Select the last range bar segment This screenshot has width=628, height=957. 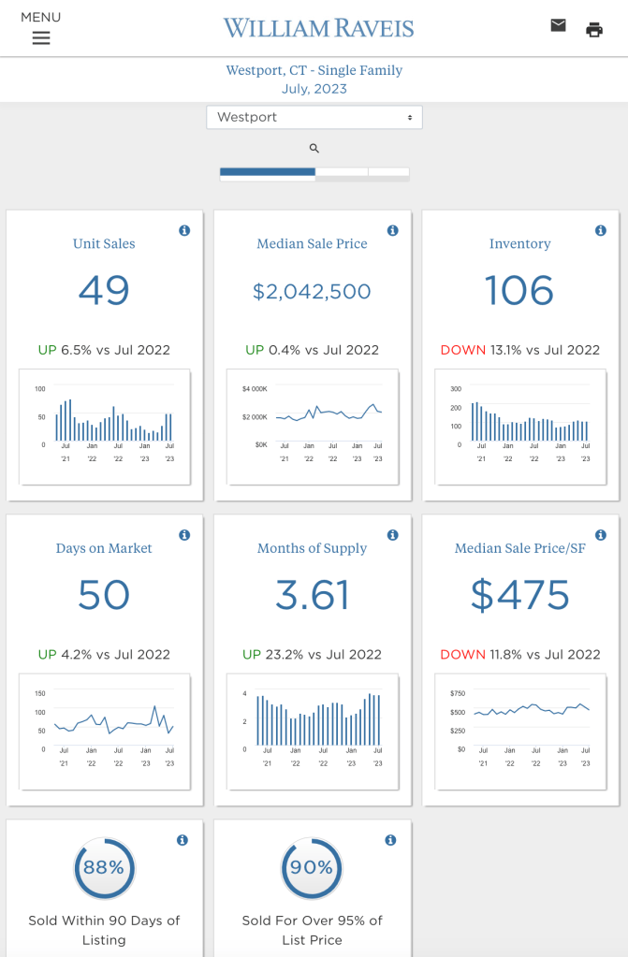click(388, 172)
